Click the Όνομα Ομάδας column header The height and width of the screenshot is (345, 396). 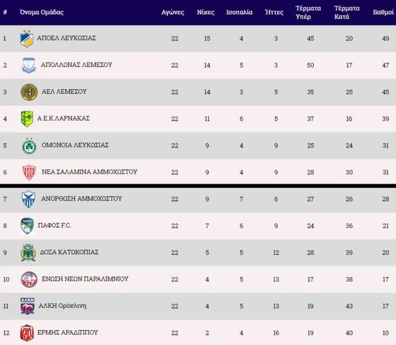point(41,12)
